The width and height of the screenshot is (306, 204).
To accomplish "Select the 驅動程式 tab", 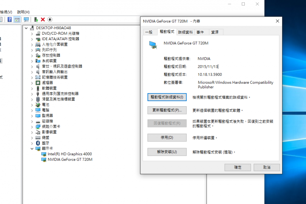I will (167, 32).
